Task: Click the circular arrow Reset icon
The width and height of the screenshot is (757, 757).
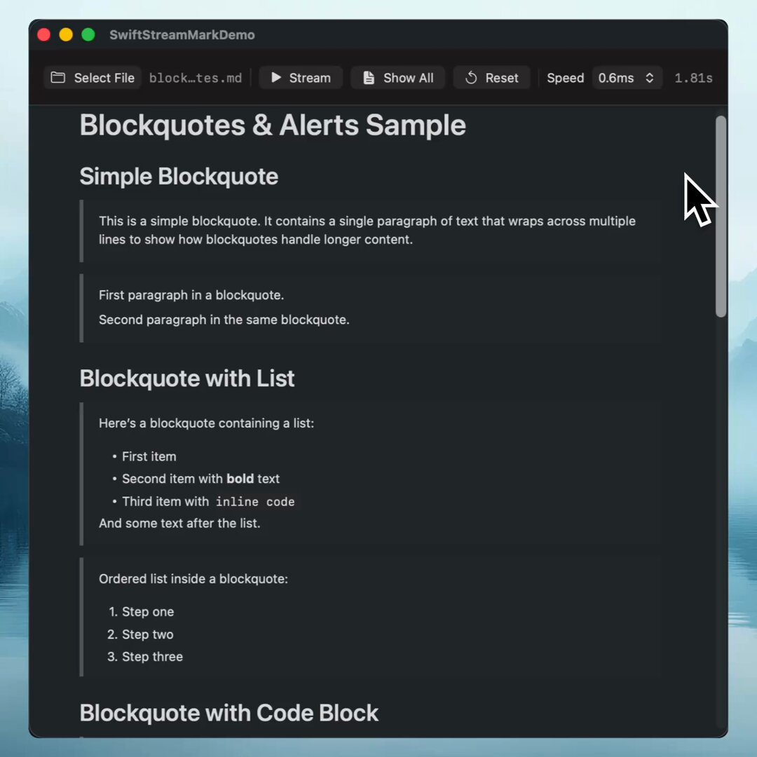Action: click(x=471, y=78)
